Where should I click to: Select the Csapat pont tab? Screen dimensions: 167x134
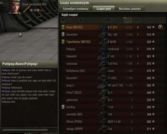click(104, 9)
